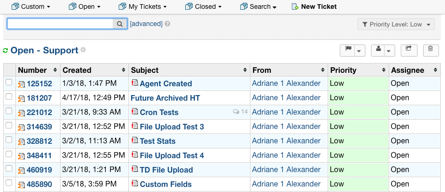Open the My Tickets menu
Image resolution: width=445 pixels, height=192 pixels.
[143, 6]
